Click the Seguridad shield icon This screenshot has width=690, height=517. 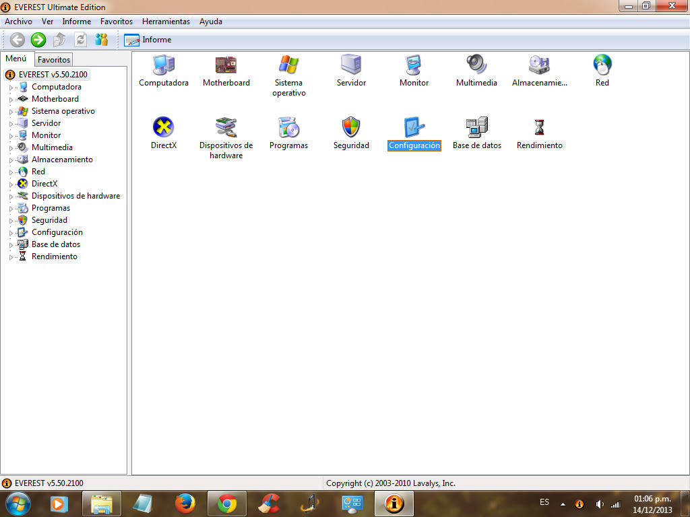[x=351, y=127]
